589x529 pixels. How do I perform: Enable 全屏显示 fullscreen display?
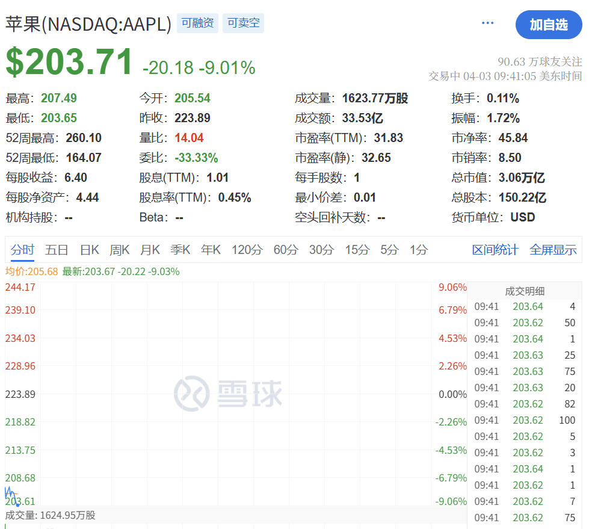pyautogui.click(x=553, y=249)
